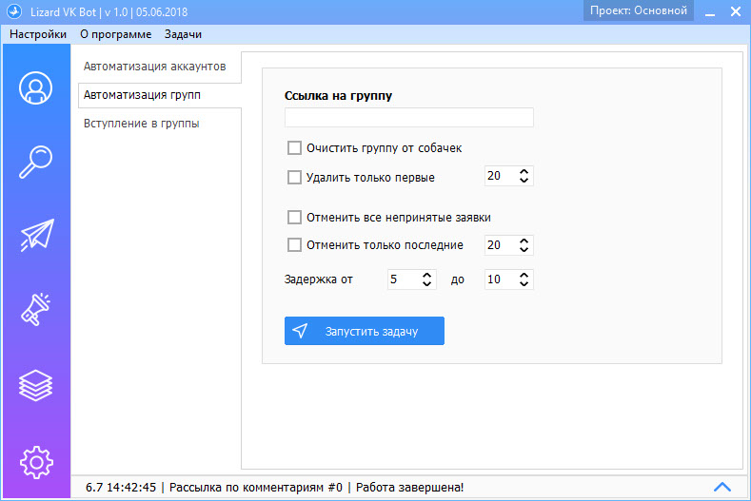751x501 pixels.
Task: Open the gear settings icon in sidebar
Action: click(x=35, y=461)
